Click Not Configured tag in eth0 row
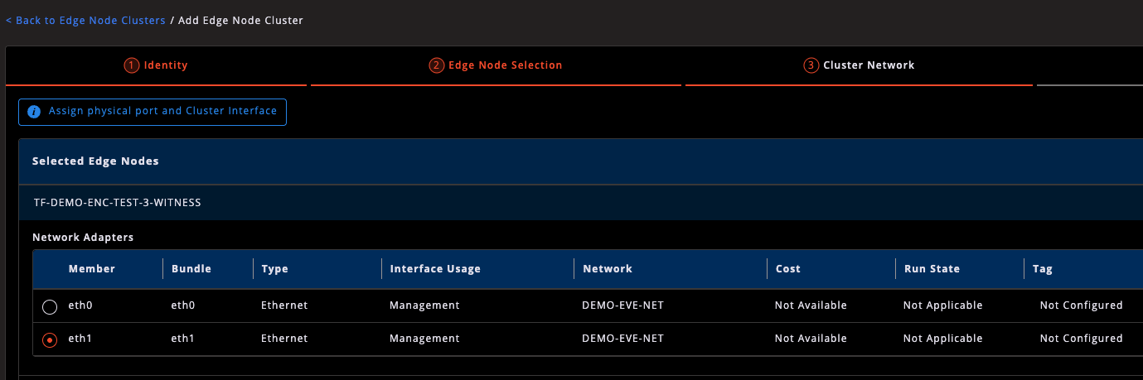Image resolution: width=1143 pixels, height=380 pixels. [1081, 305]
